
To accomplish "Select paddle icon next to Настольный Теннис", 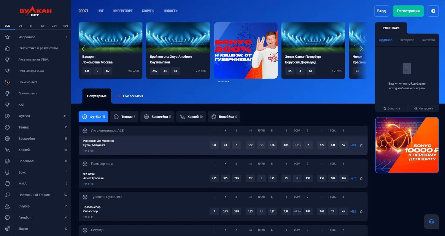I will 7,195.
